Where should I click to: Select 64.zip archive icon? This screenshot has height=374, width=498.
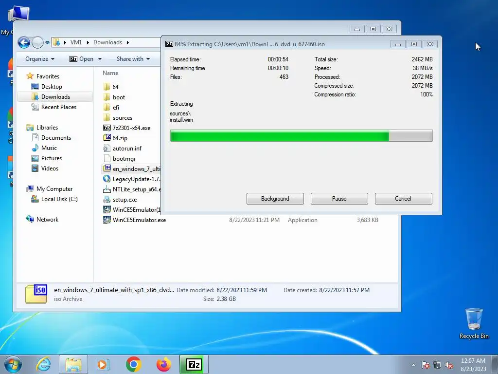(x=107, y=138)
